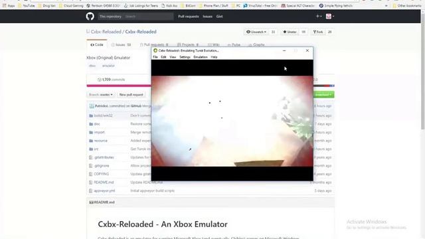Open Issues in GitHub top navigation
This screenshot has height=239, width=425.
click(x=208, y=17)
